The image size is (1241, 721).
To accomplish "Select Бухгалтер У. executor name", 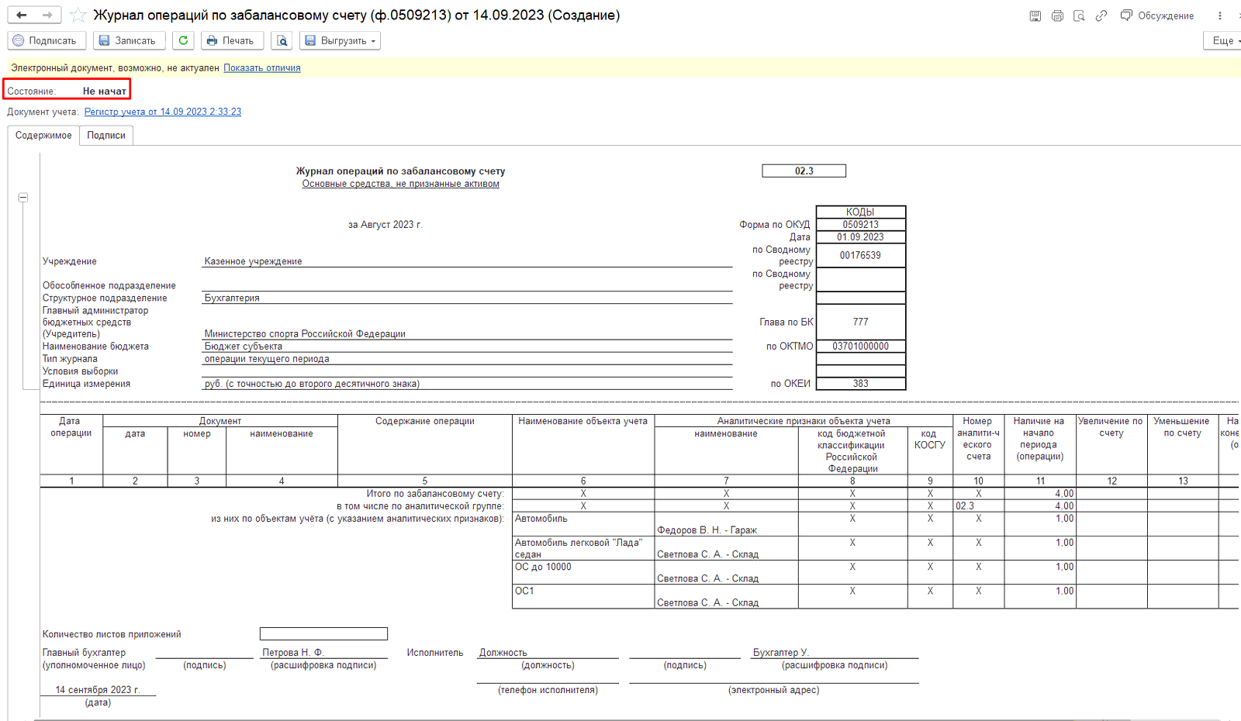I will pos(780,653).
